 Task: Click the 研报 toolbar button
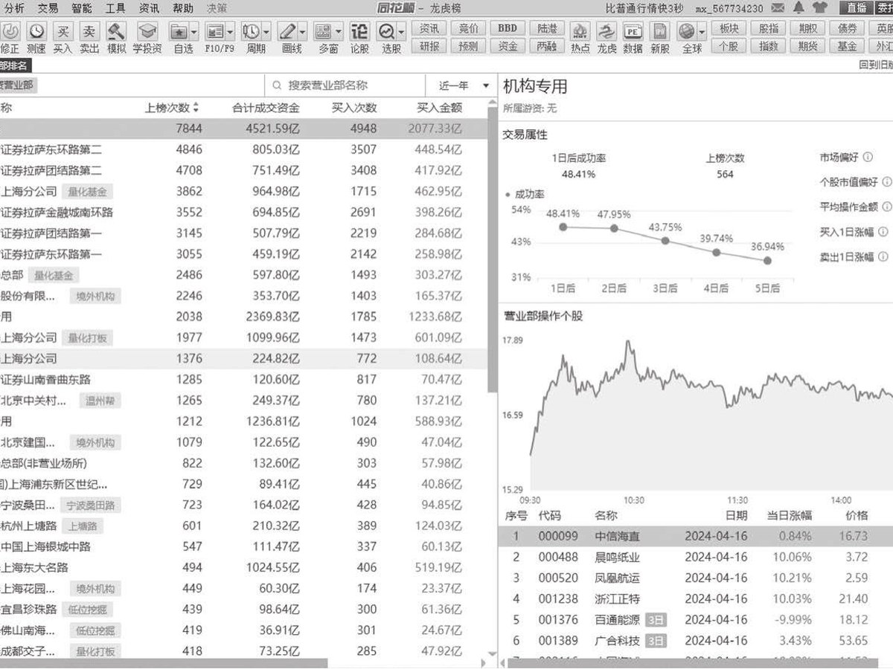429,46
